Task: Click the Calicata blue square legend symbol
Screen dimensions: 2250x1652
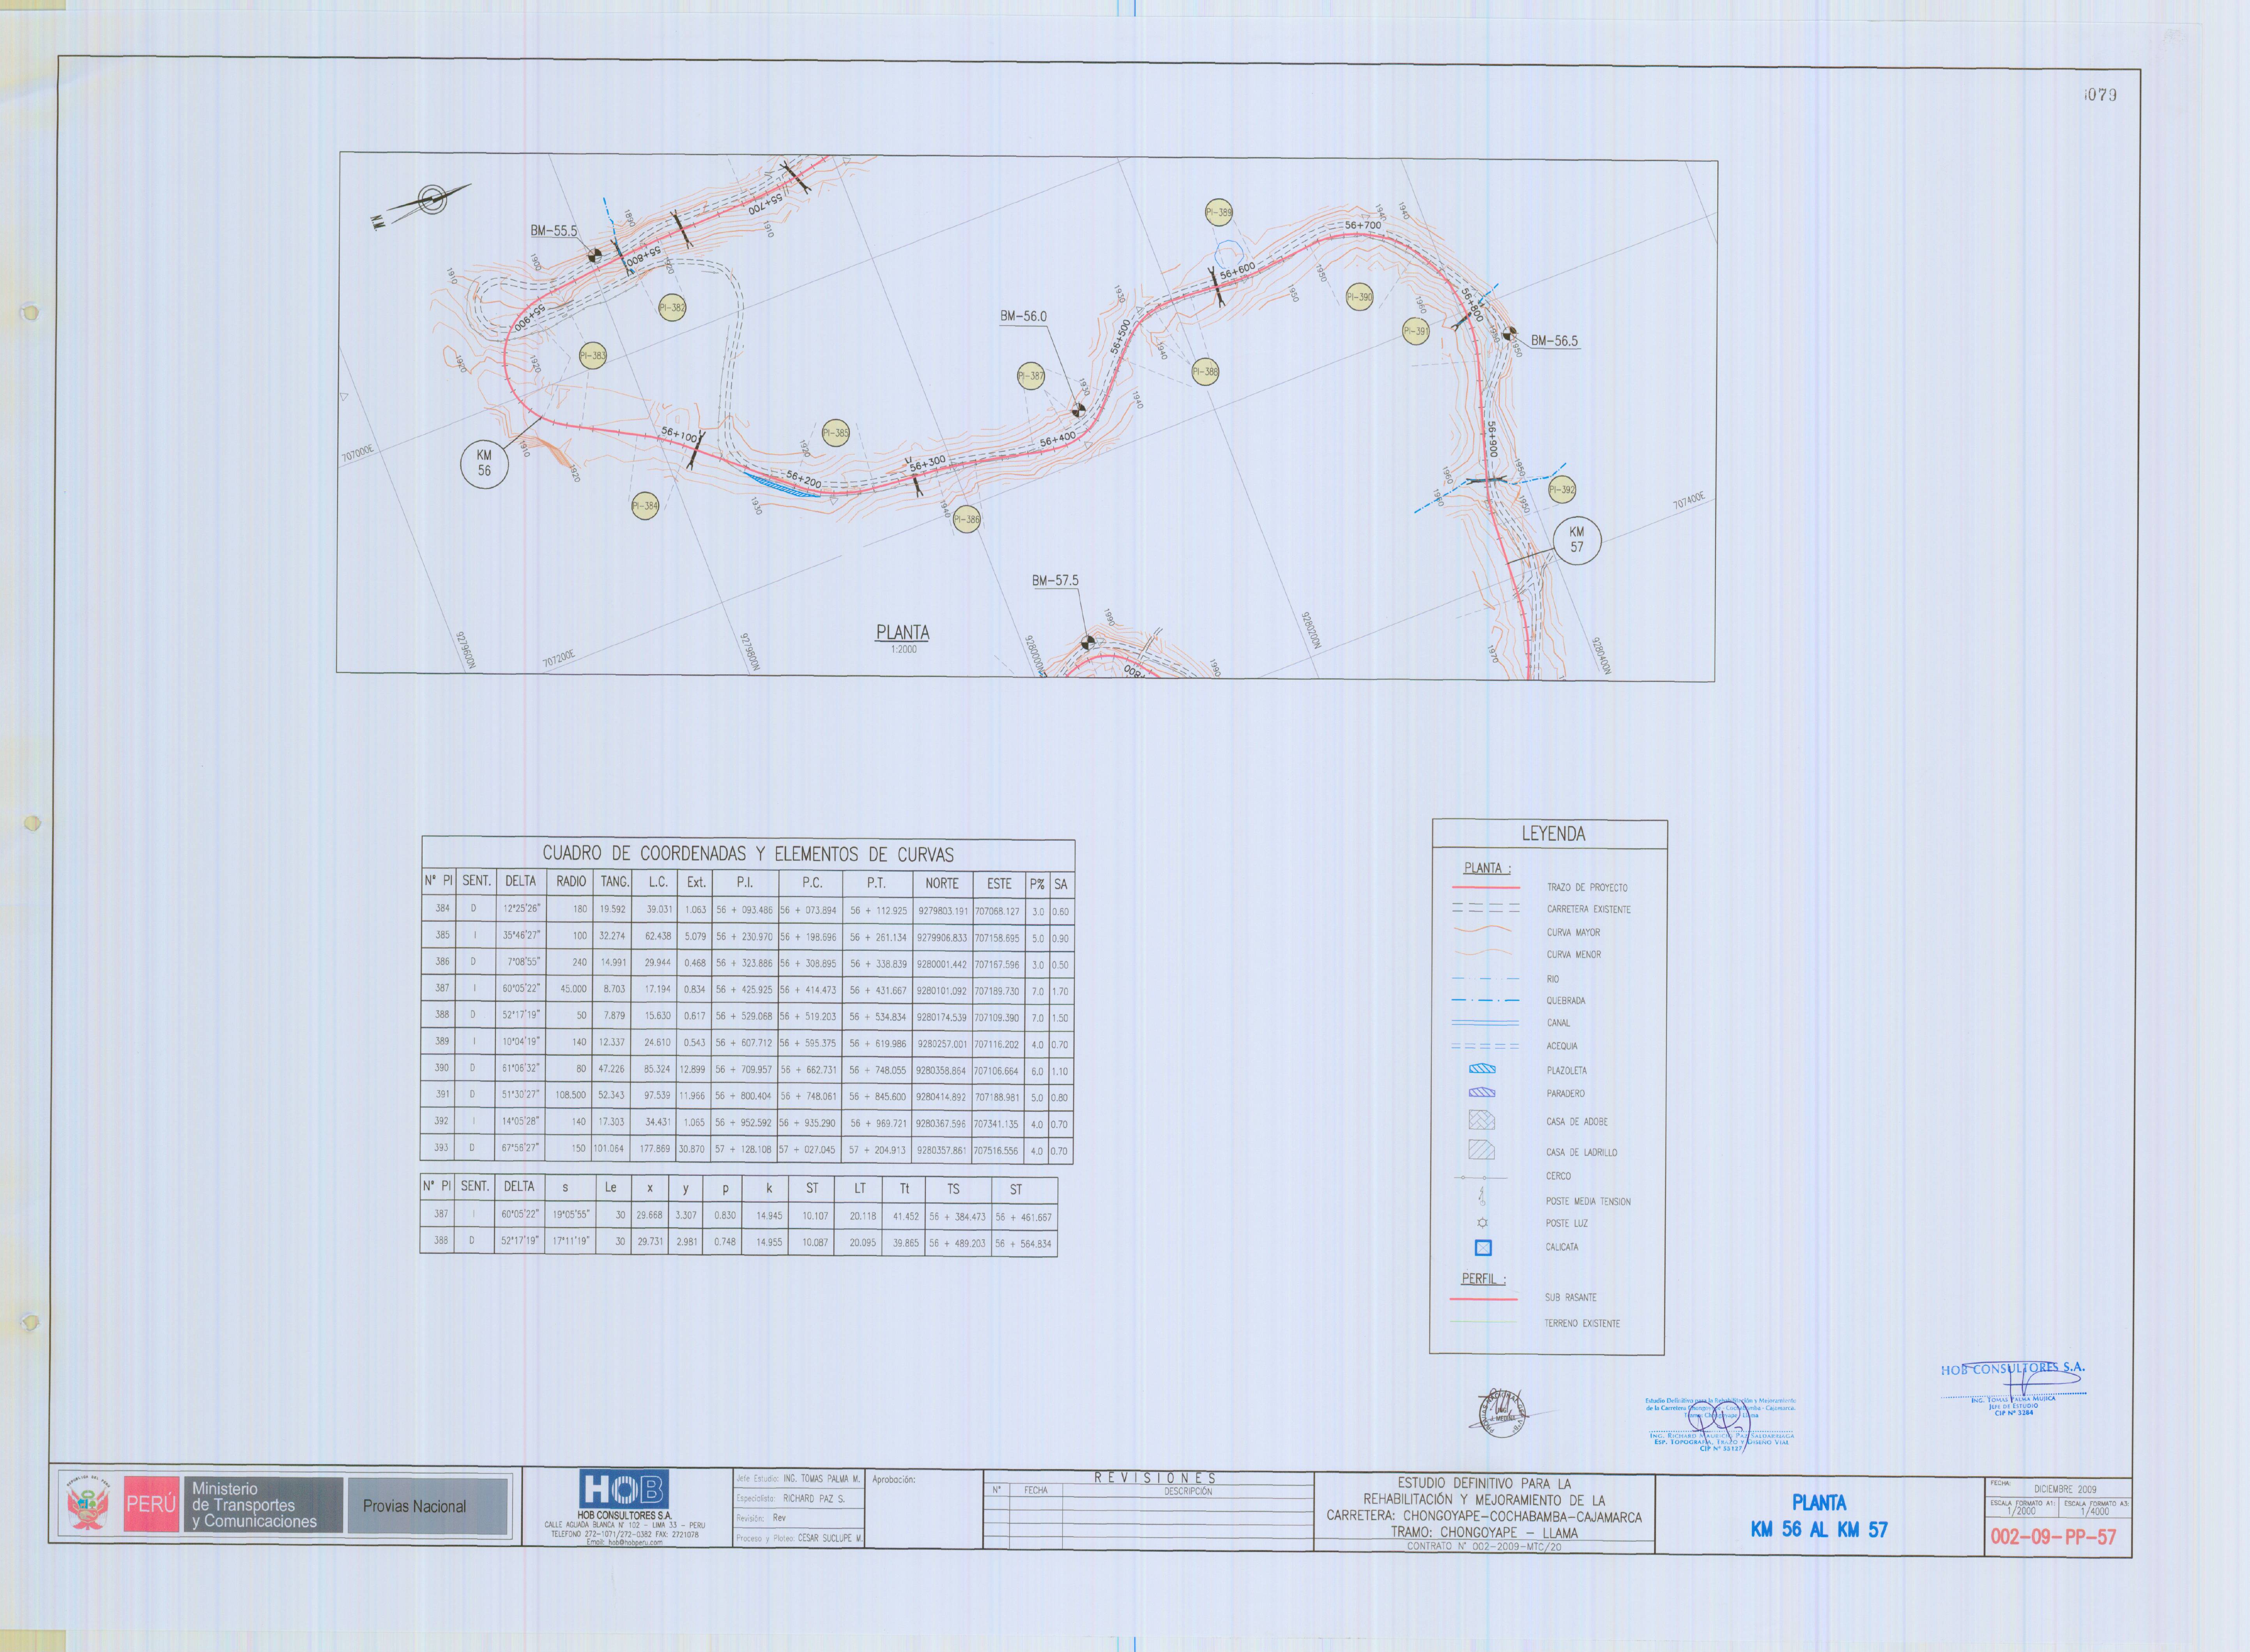Action: pyautogui.click(x=1483, y=1247)
